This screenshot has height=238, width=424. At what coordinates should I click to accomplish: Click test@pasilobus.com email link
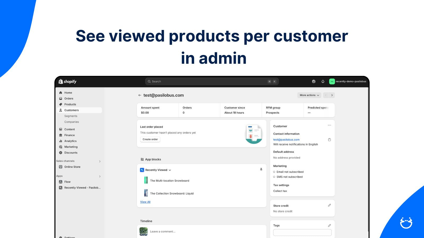coord(286,140)
